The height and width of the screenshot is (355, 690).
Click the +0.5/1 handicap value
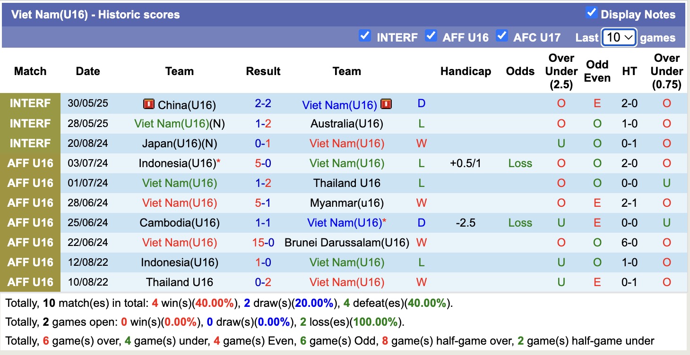point(466,163)
